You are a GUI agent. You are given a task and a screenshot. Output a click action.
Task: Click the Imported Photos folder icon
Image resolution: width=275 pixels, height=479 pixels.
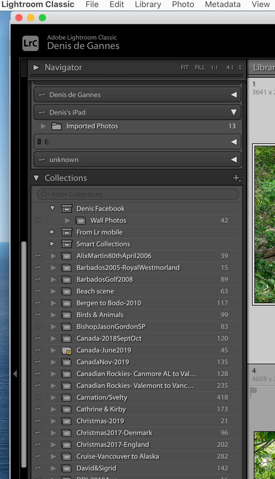[x=57, y=126]
